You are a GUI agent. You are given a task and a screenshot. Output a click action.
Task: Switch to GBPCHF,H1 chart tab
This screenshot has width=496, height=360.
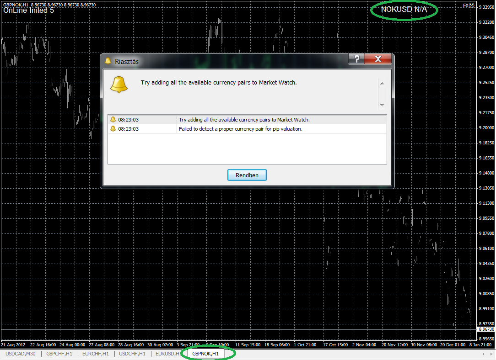[59, 354]
